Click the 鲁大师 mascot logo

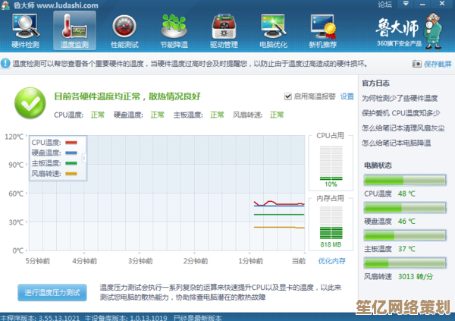(x=434, y=30)
